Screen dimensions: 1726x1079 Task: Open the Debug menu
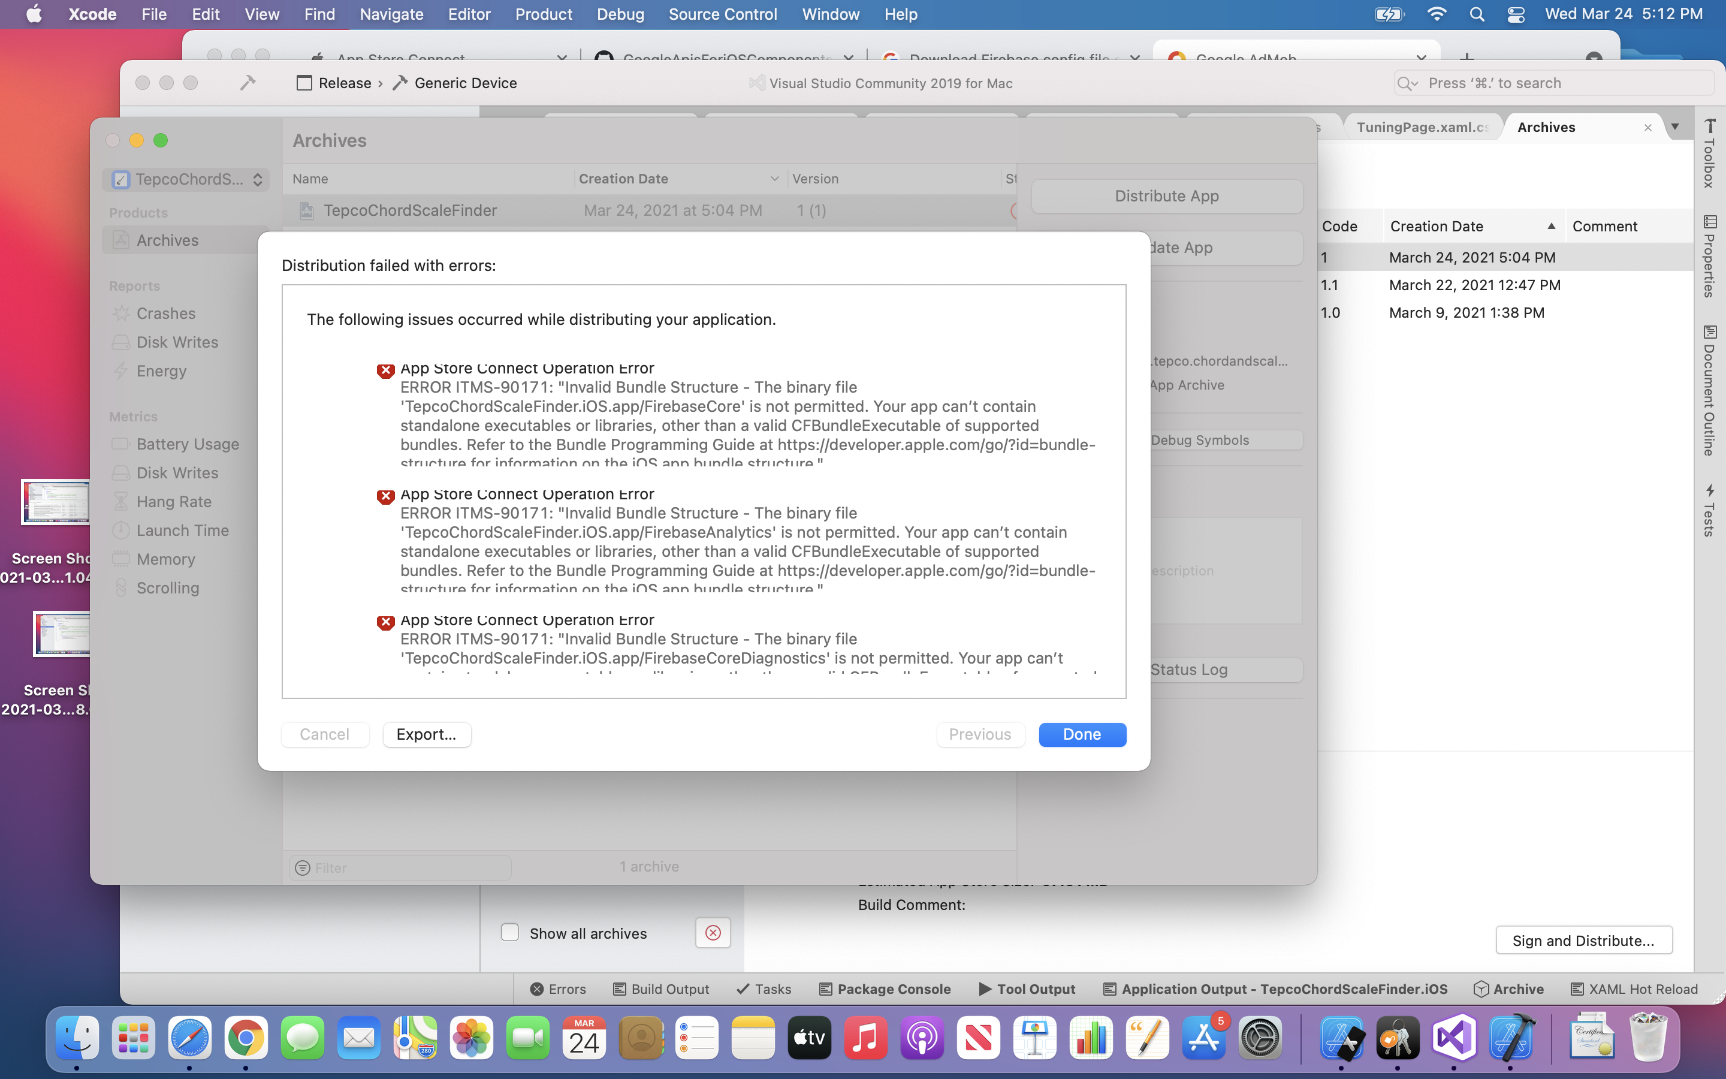click(x=620, y=14)
